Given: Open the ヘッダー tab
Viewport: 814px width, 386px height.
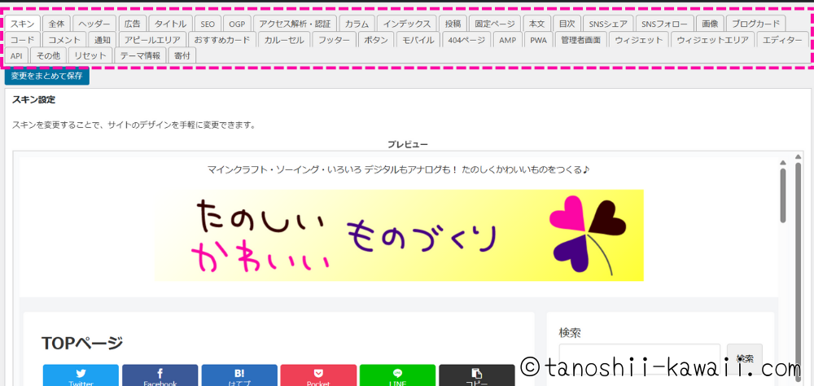Looking at the screenshot, I should tap(94, 24).
